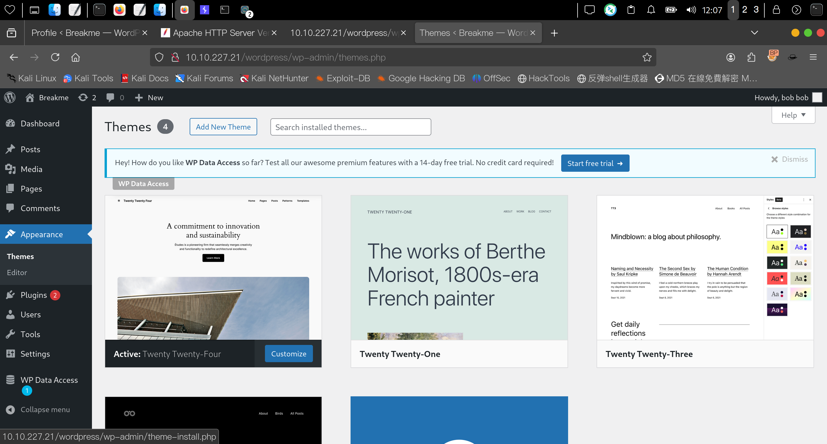Bookmark this page with star icon
This screenshot has height=444, width=827.
pos(647,57)
